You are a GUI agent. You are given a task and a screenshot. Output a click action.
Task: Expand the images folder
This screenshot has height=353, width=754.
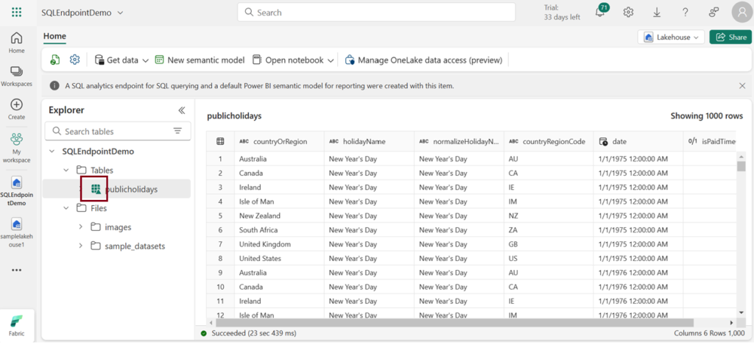click(80, 227)
